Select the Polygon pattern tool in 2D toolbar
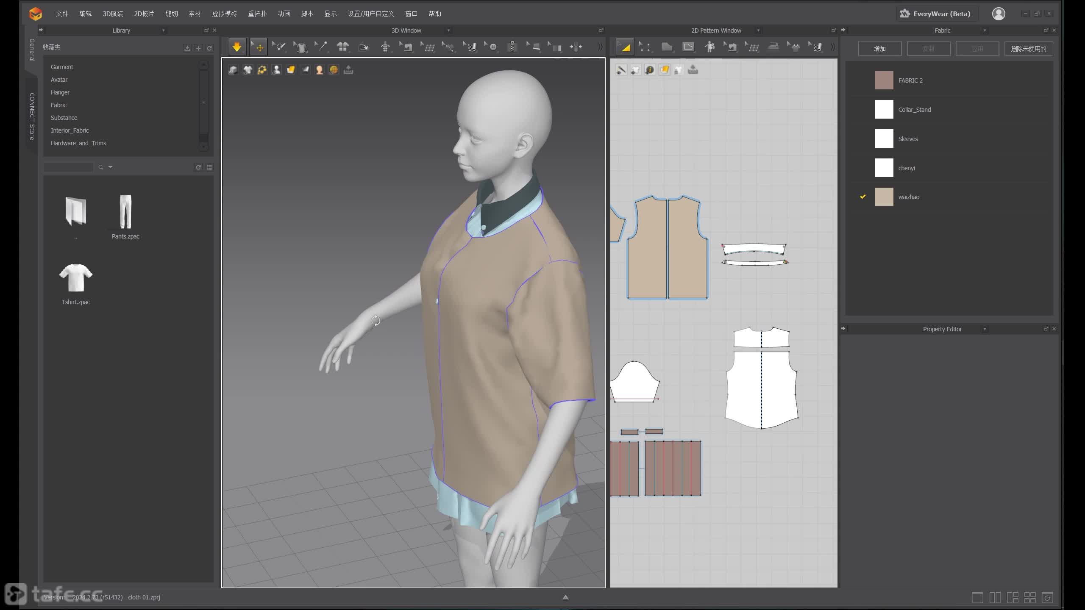Viewport: 1085px width, 610px height. (667, 47)
